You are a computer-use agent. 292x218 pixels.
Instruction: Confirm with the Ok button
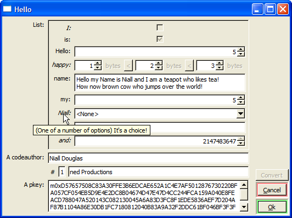[x=272, y=207]
